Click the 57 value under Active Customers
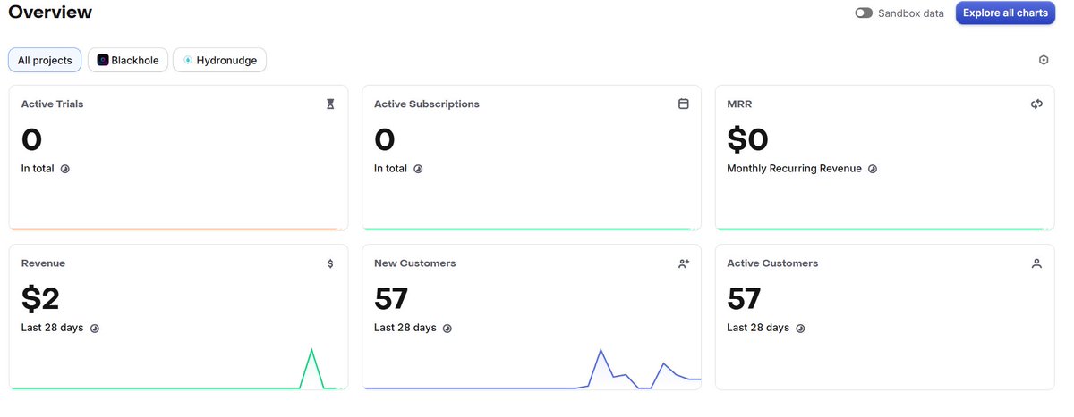Screen dimensions: 1074x417 [x=745, y=298]
